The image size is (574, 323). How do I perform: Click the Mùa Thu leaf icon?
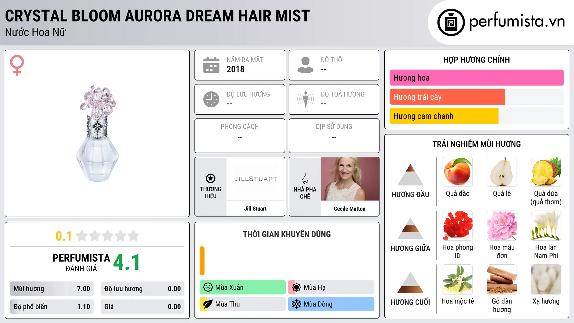tap(208, 304)
